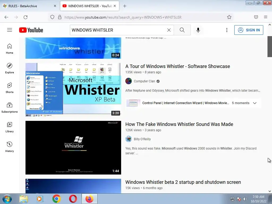
Task: Click the Firefox taskbar button
Action: [x=90, y=199]
